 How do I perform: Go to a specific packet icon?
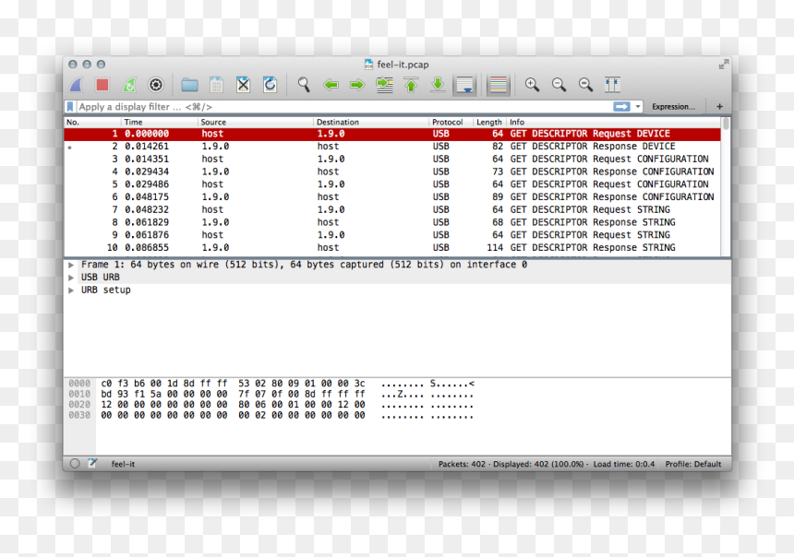coord(384,85)
